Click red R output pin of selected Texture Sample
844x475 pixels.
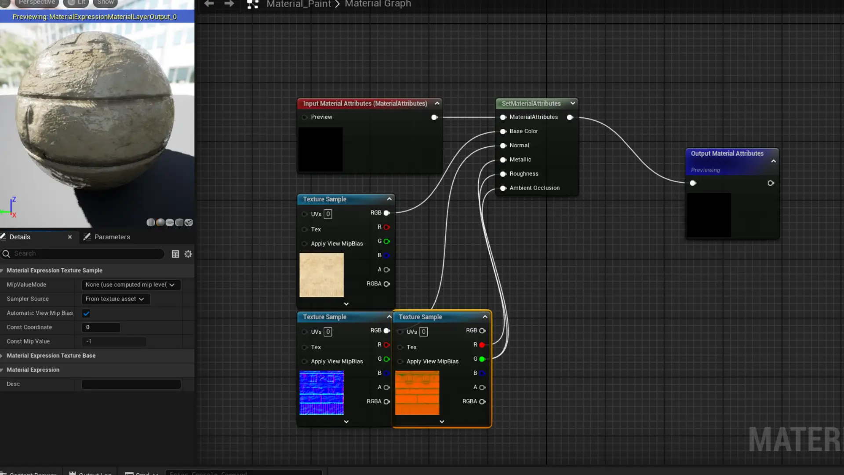coord(482,345)
